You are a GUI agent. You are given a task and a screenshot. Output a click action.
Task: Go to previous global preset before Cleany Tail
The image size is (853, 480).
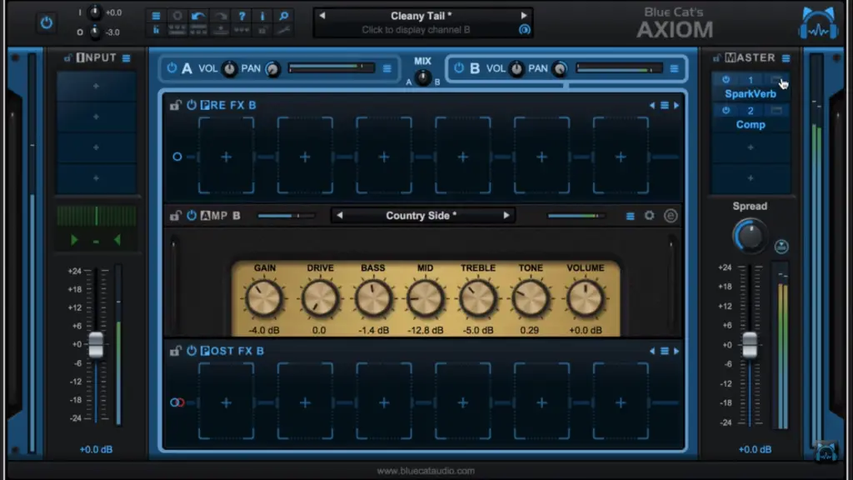322,16
